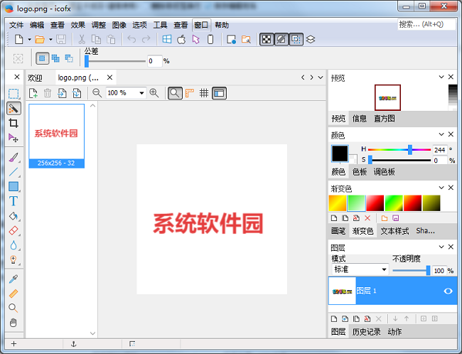Click the black foreground color swatch

340,153
